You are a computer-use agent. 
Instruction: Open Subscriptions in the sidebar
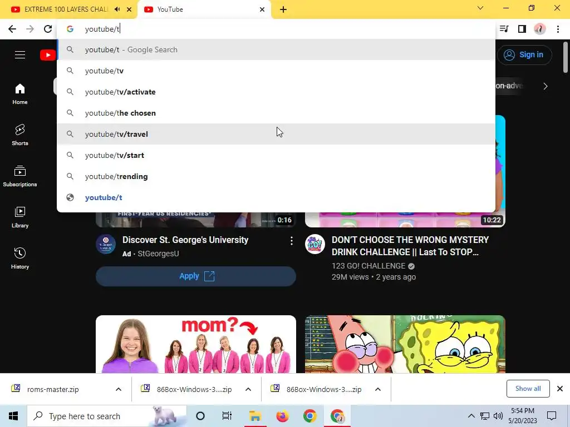pyautogui.click(x=20, y=176)
